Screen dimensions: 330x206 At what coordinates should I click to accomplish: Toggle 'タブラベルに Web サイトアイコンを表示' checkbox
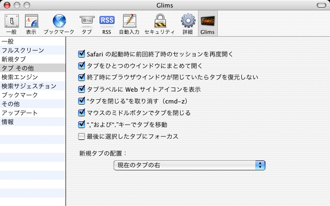(82, 89)
